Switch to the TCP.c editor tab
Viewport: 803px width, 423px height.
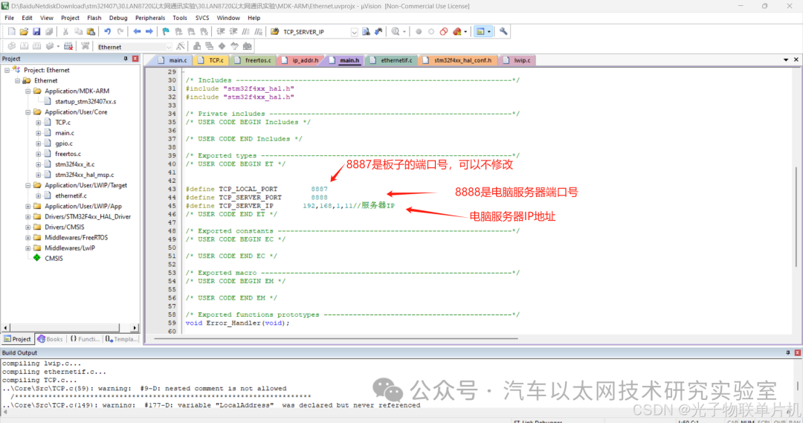click(x=211, y=60)
